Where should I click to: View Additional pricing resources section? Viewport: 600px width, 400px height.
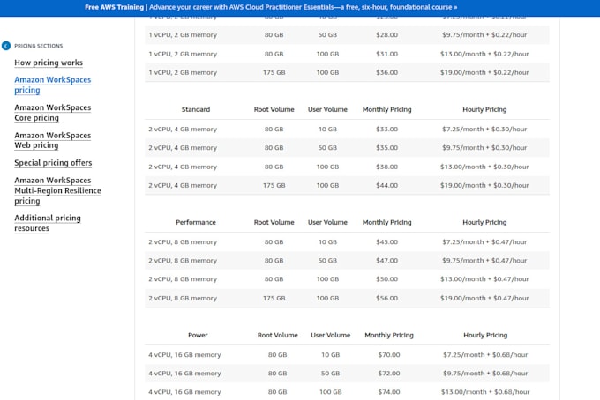click(48, 223)
